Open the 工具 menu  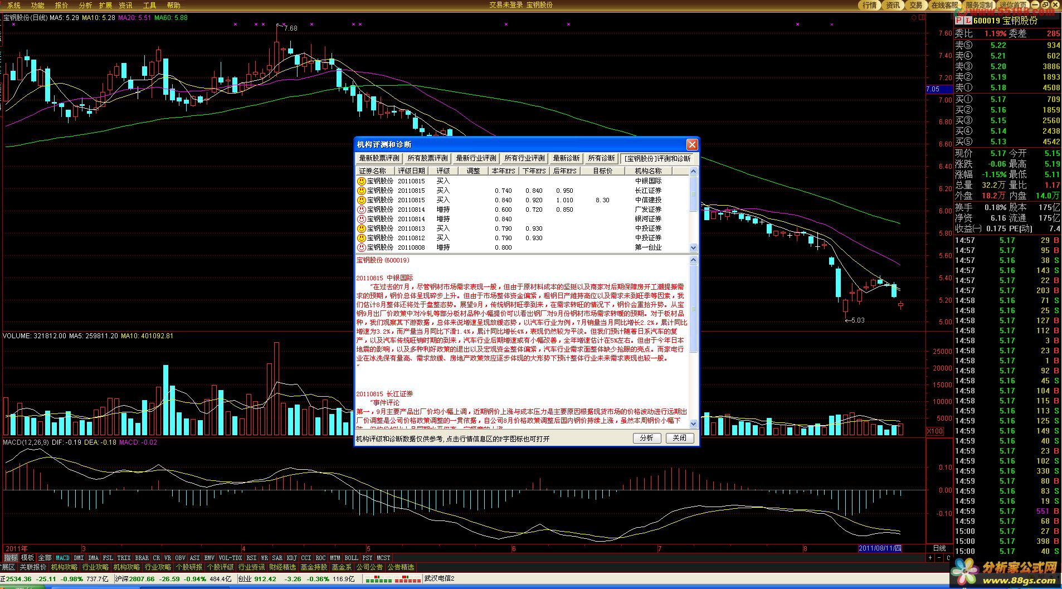point(149,5)
